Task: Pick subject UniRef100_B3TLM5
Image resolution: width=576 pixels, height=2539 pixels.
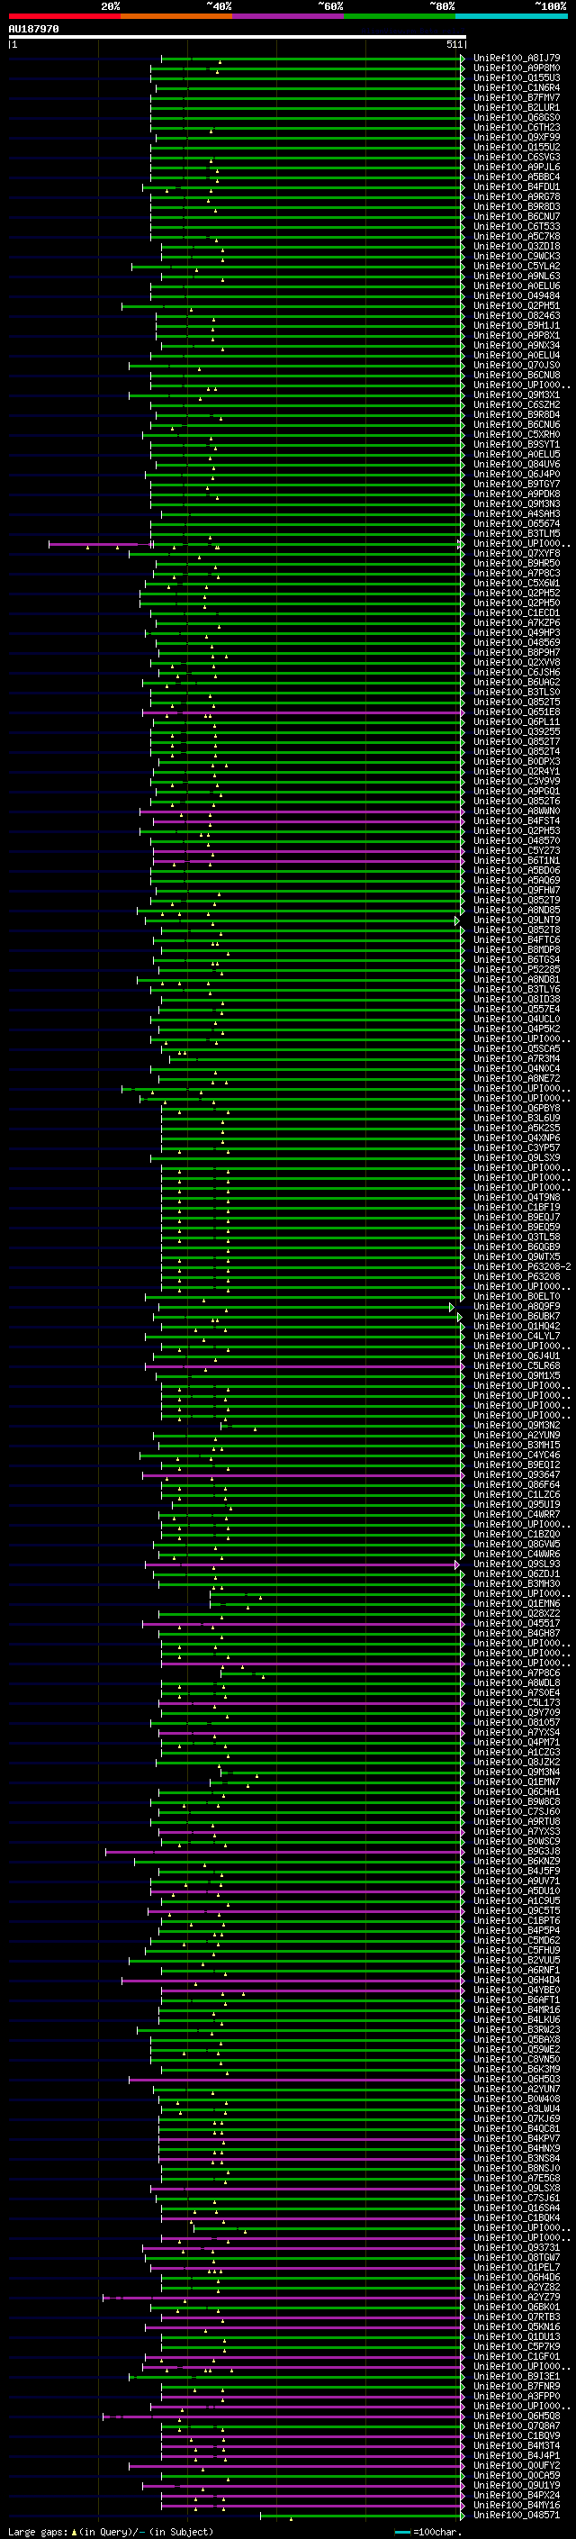Action: coord(517,533)
